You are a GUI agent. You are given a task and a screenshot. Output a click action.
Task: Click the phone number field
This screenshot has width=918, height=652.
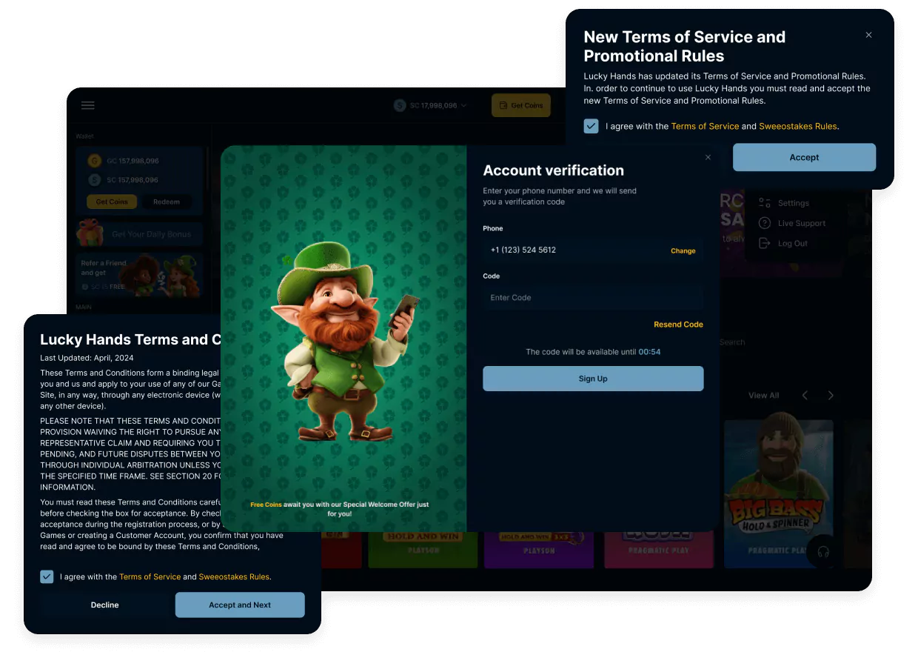[x=593, y=250]
